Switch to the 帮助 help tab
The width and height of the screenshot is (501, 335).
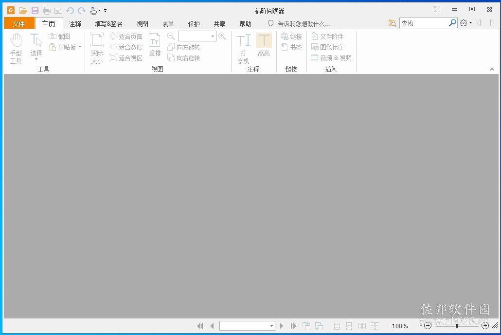tap(245, 24)
